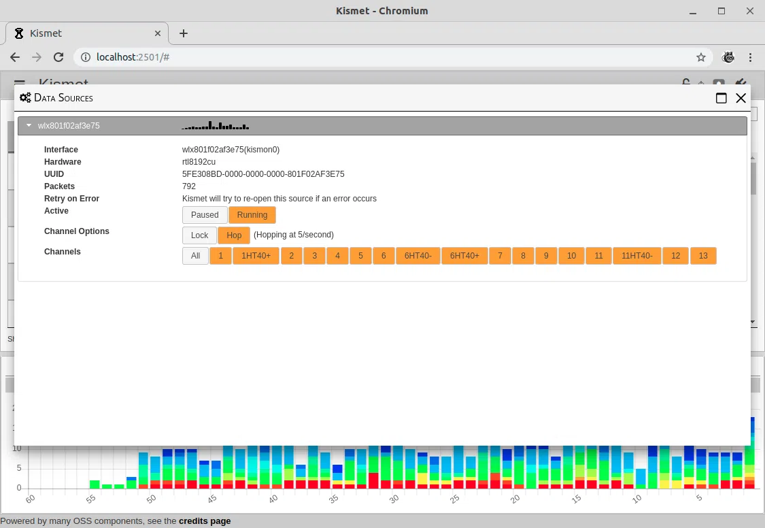765x528 pixels.
Task: Click the Hopping at 5/second status text
Action: point(294,235)
